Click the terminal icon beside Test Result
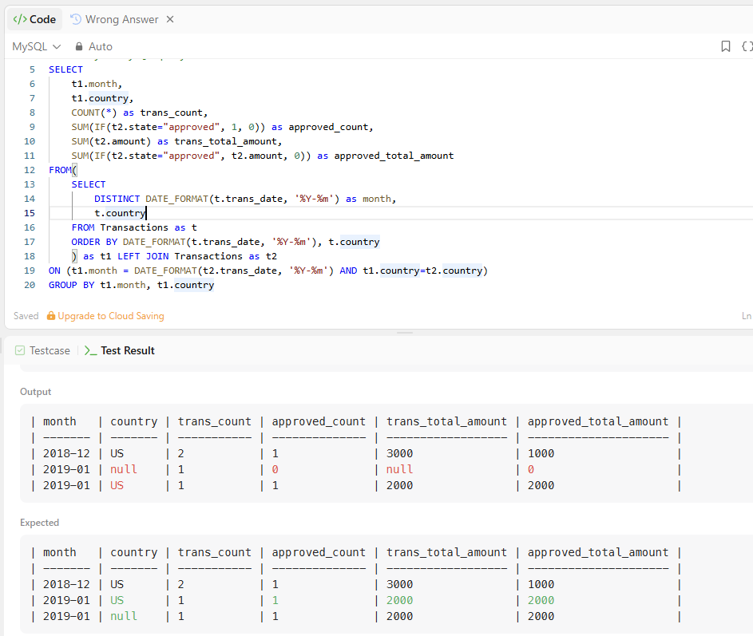This screenshot has height=636, width=753. 90,350
